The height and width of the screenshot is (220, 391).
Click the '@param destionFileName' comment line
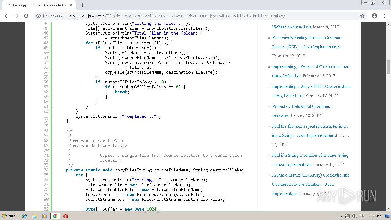[98, 145]
